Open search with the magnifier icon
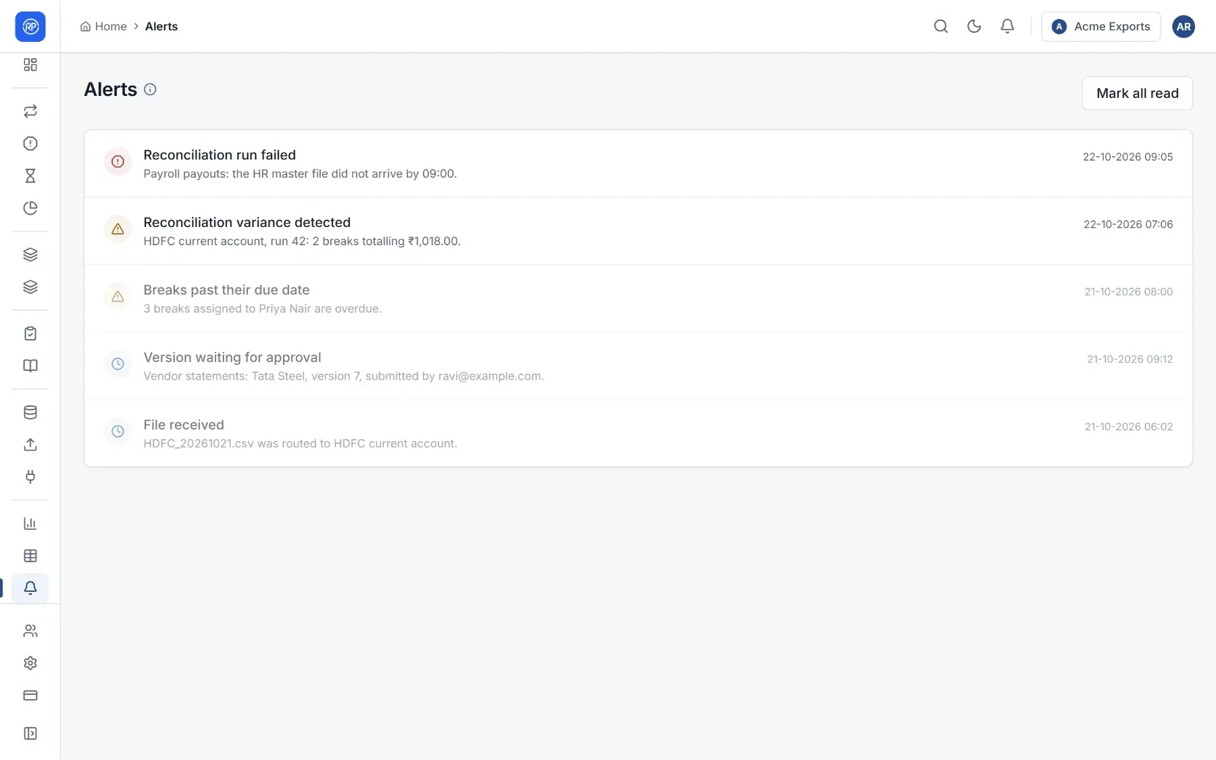The image size is (1216, 760). point(941,26)
